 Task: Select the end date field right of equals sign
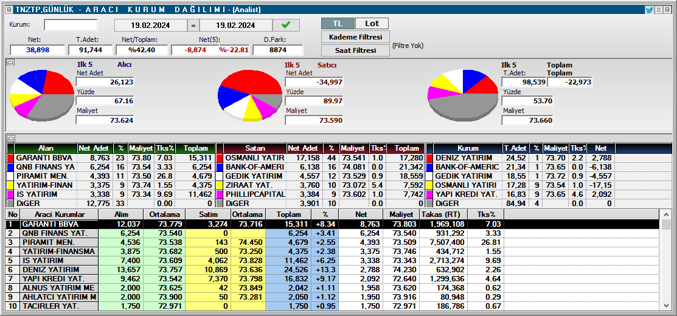[236, 26]
